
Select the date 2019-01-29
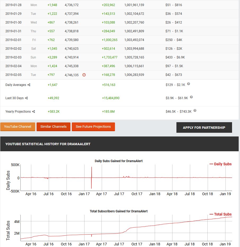point(14,14)
